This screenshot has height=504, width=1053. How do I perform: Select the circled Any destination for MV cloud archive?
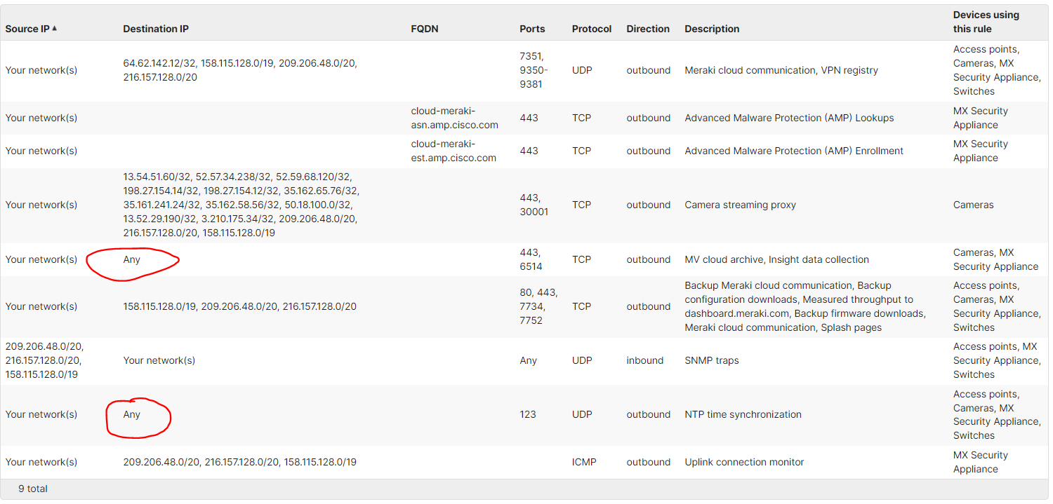[131, 259]
